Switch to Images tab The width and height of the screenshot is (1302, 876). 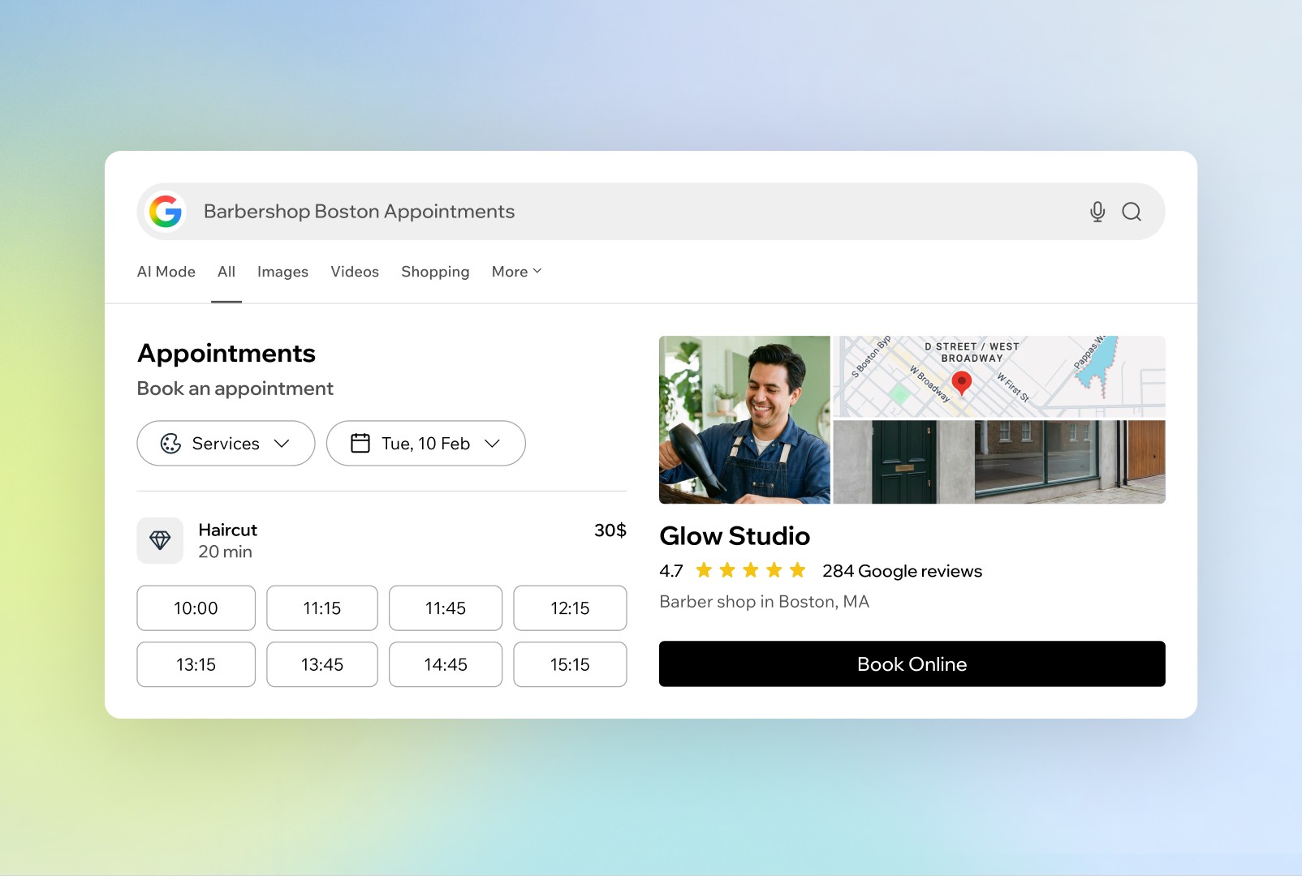(x=282, y=272)
